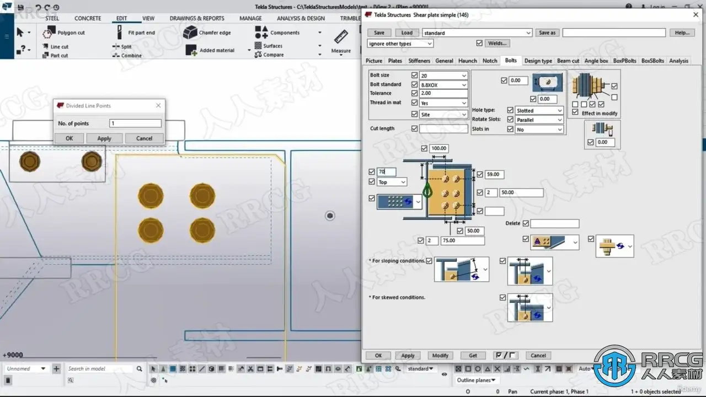Uncheck the Cut length checkbox
Viewport: 706px width, 397px height.
(414, 128)
